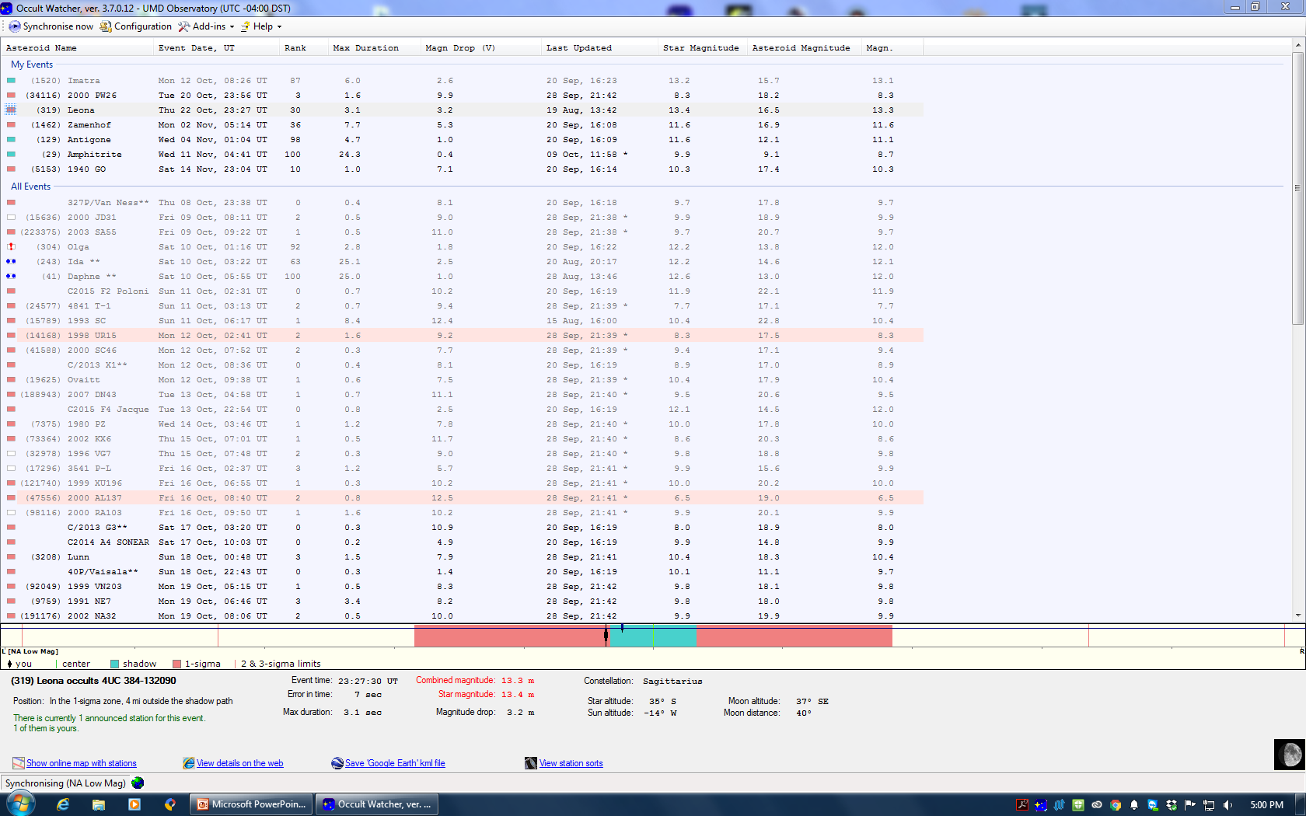
Task: Click the Synchronise now toolbar icon
Action: pyautogui.click(x=15, y=26)
